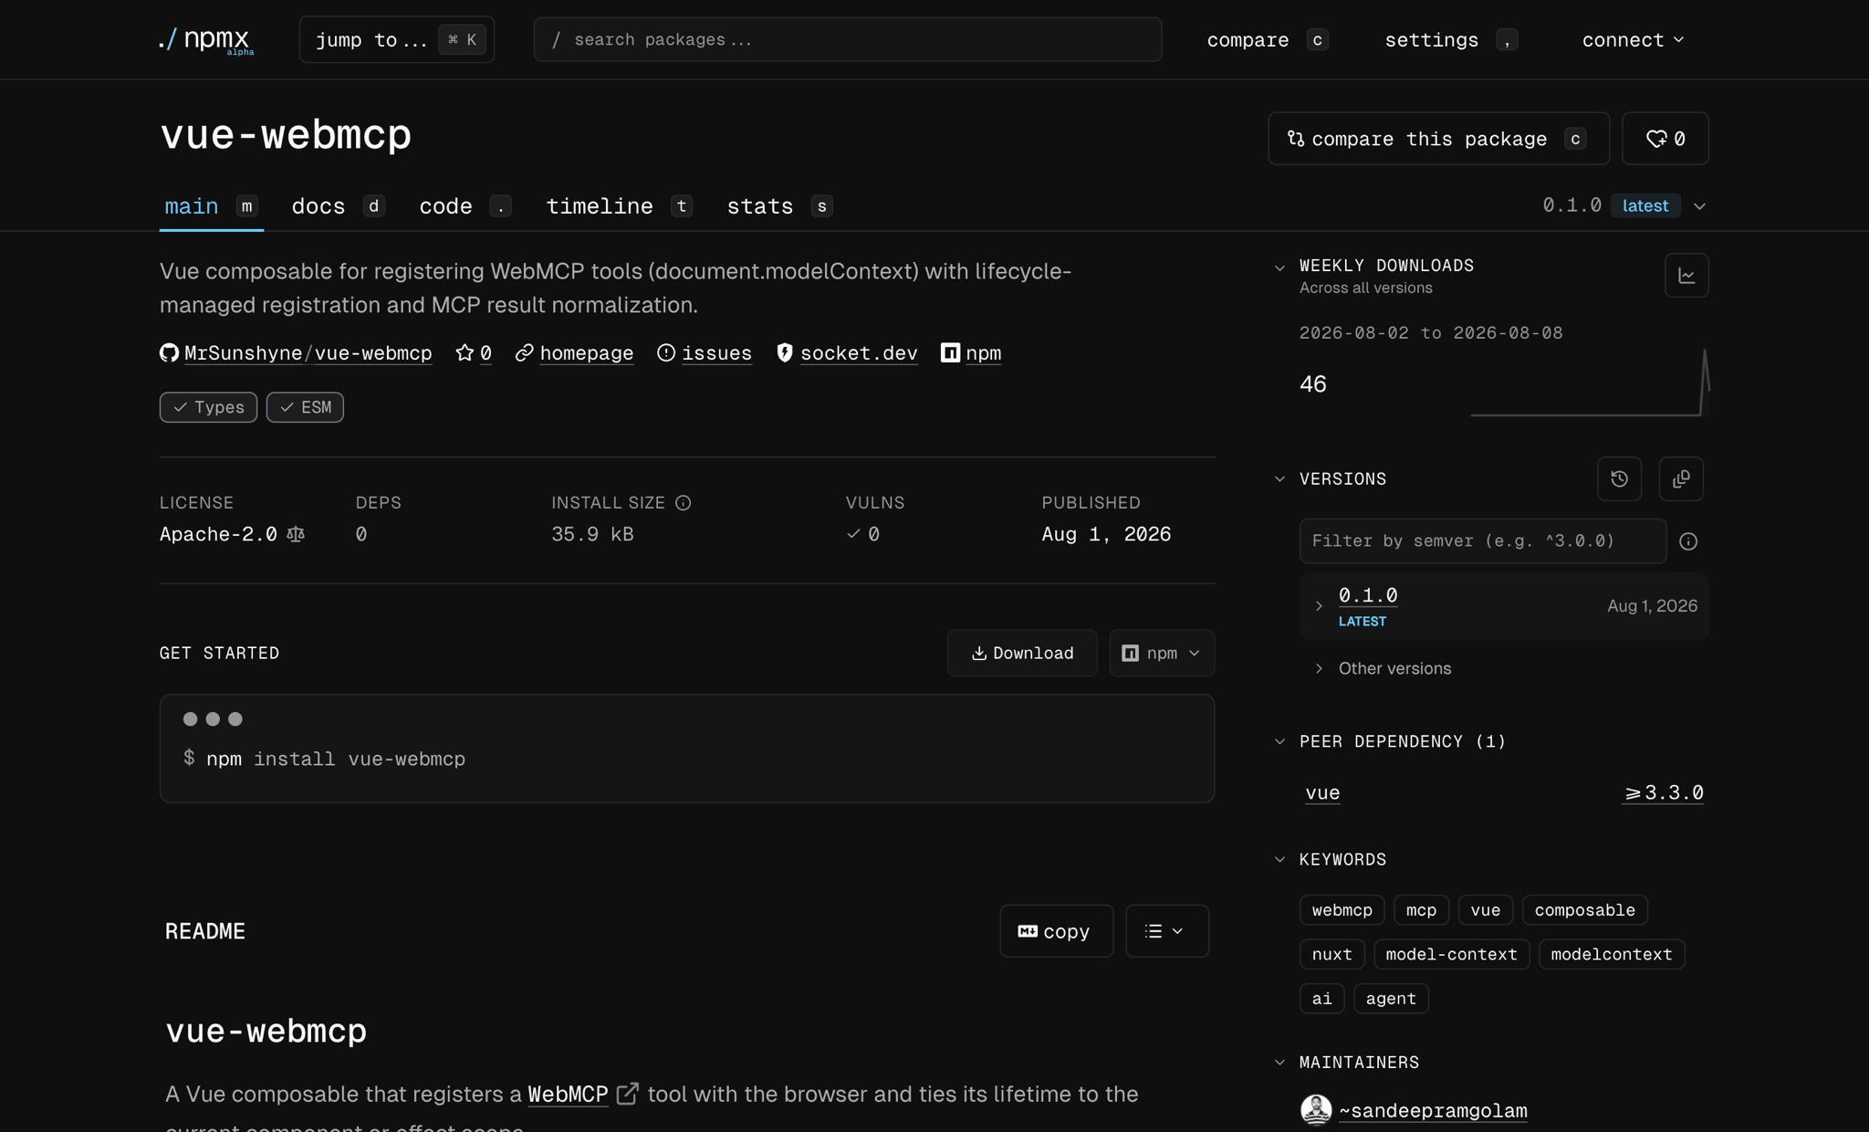Switch to the code tab

click(465, 206)
